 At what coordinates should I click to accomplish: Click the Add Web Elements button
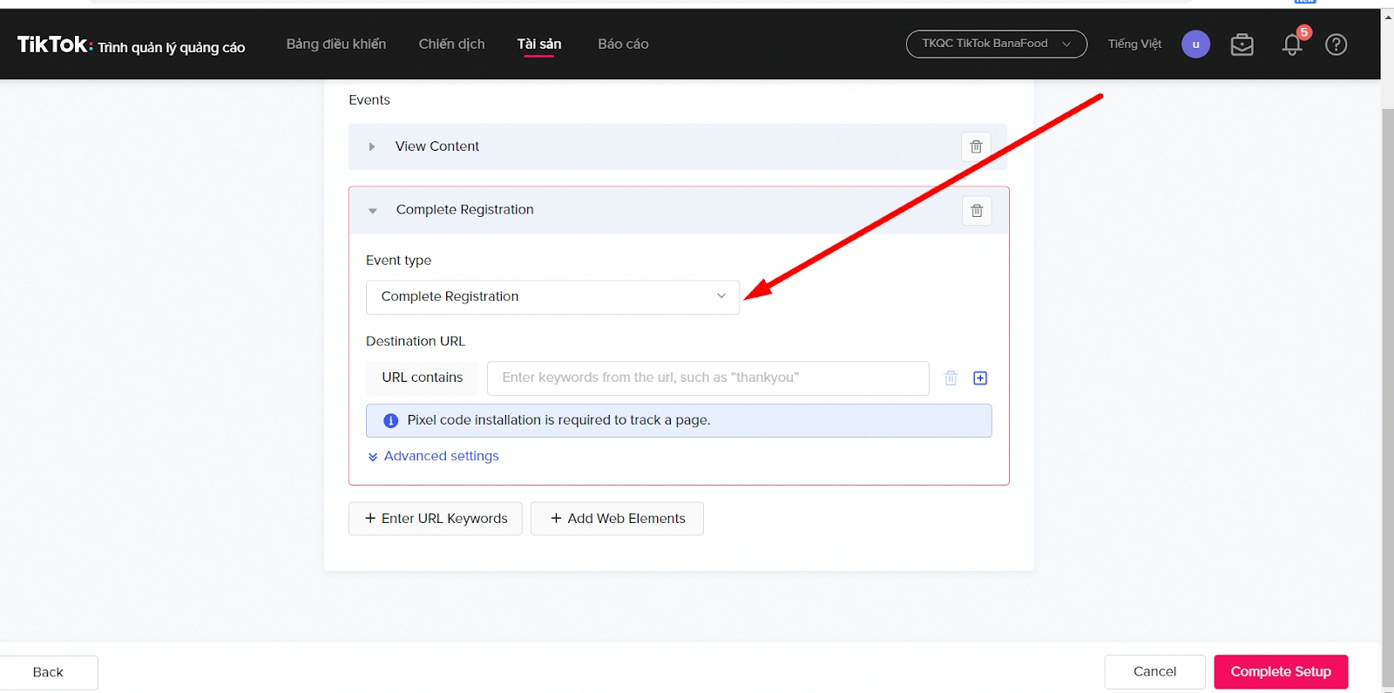pyautogui.click(x=617, y=519)
